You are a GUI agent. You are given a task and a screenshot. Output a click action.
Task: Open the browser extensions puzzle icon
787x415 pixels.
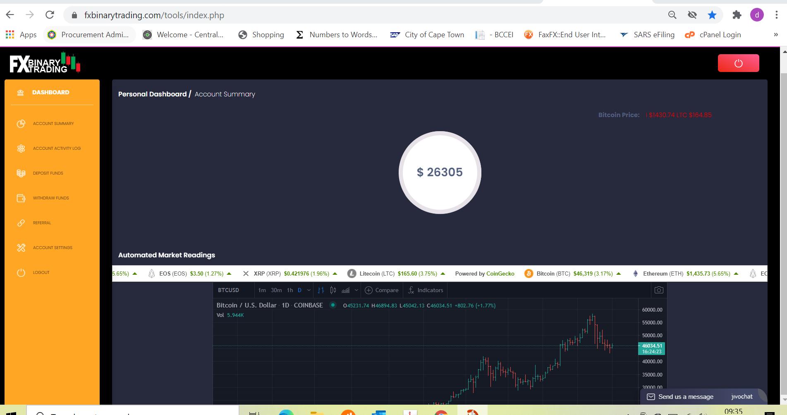click(x=737, y=15)
